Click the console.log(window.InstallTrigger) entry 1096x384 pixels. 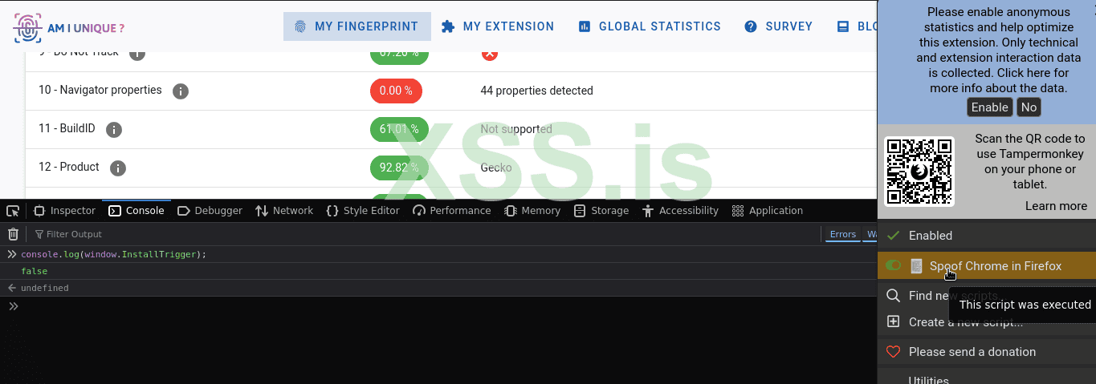pyautogui.click(x=113, y=254)
